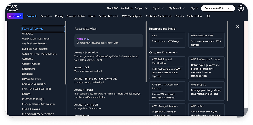The width and height of the screenshot is (253, 125).
Task: Open AWS Professional Services card
Action: tap(206, 68)
